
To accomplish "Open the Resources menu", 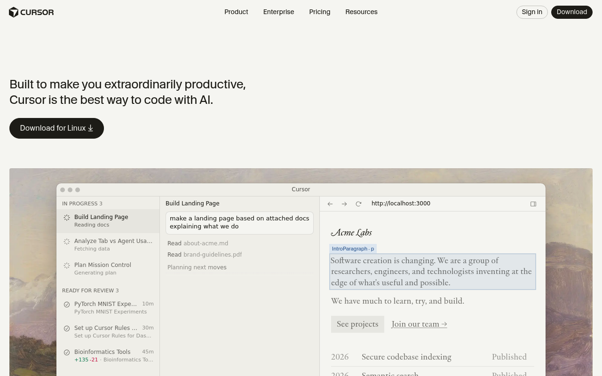I will point(361,12).
